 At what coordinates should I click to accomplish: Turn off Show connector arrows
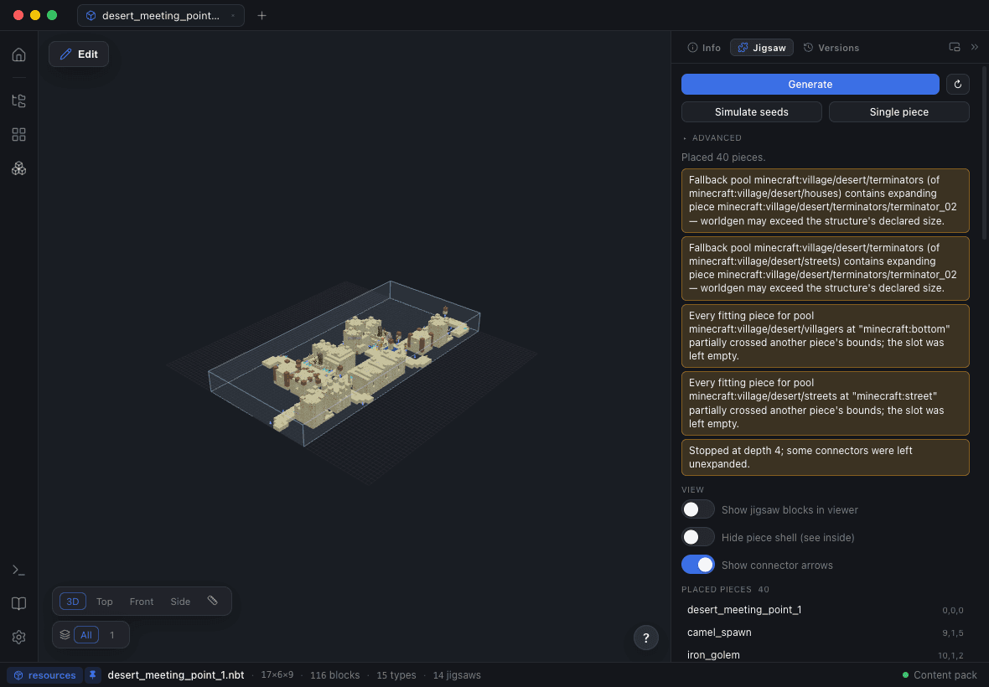tap(697, 565)
